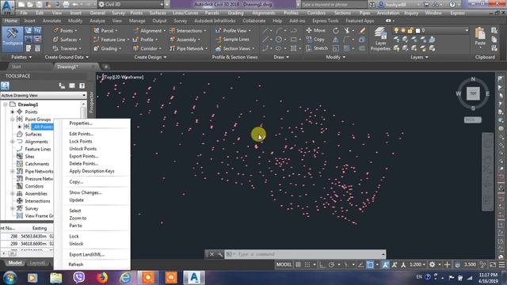Screen dimensions: 507x285
Task: Click the ViewCube TOP face
Action: coord(473,93)
